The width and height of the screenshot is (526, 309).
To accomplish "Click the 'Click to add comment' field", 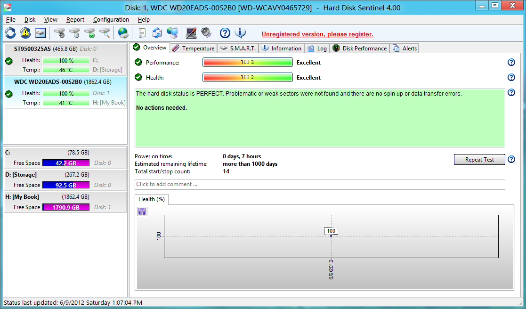I will pos(320,184).
